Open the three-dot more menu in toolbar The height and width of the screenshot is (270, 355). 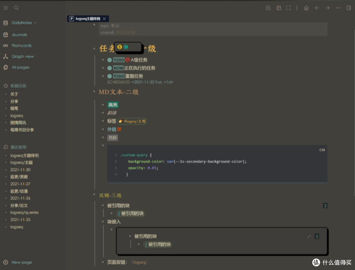(x=338, y=8)
